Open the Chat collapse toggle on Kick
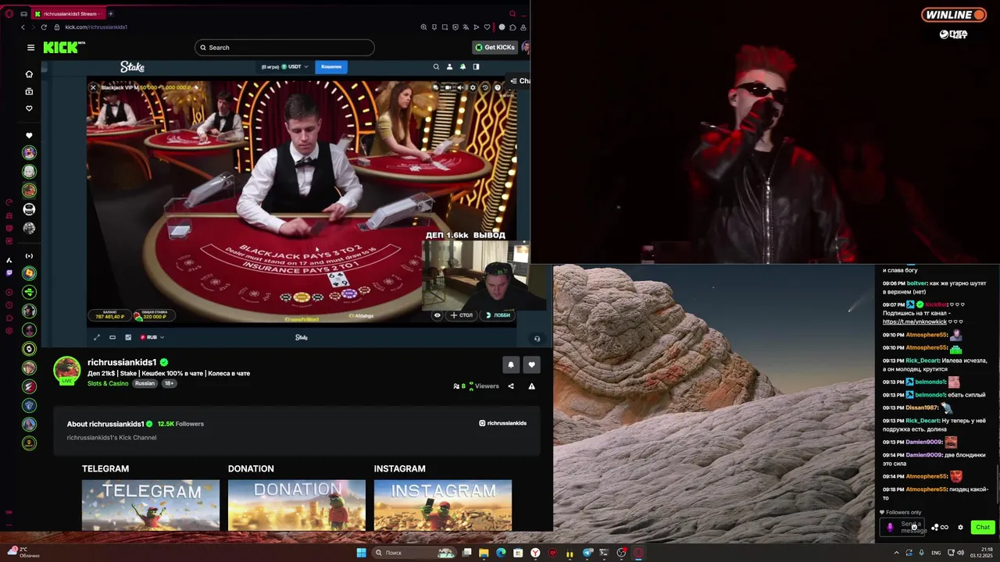This screenshot has width=1000, height=562. coord(520,81)
